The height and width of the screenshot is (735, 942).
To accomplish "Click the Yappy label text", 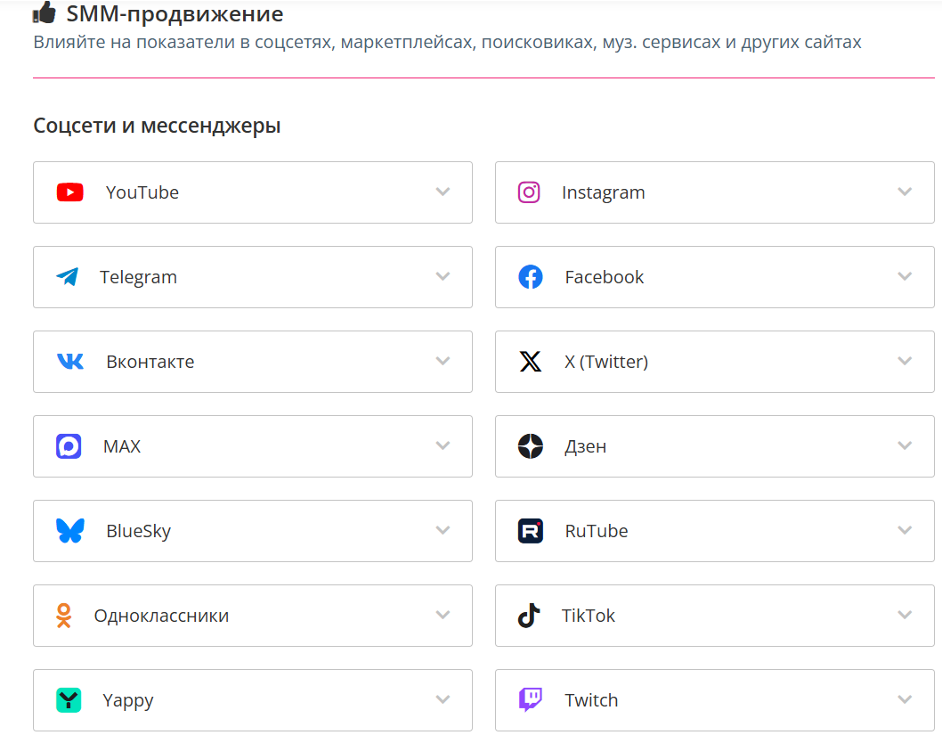I will pyautogui.click(x=128, y=700).
